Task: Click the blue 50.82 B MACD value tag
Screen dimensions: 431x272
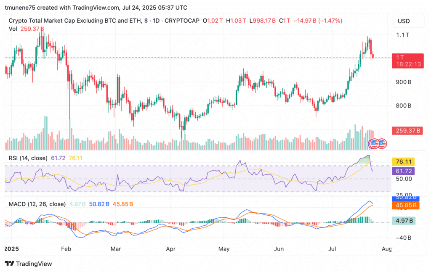Action: tap(405, 198)
